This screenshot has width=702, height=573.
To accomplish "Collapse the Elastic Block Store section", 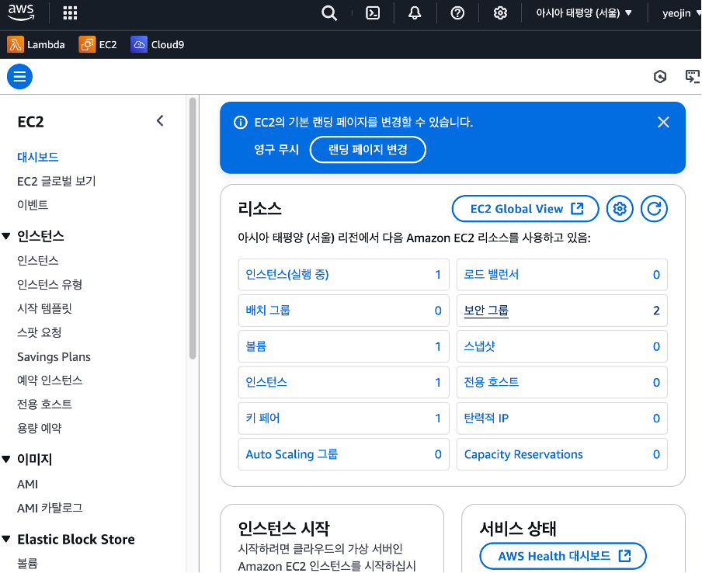I will pyautogui.click(x=5, y=539).
